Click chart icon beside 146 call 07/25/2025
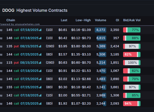This screenshot has height=112, width=154. point(40,104)
